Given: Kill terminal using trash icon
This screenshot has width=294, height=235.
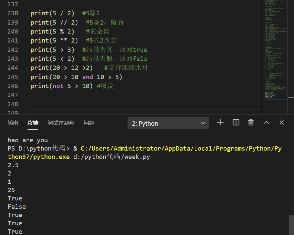Looking at the screenshot, I should 251,123.
